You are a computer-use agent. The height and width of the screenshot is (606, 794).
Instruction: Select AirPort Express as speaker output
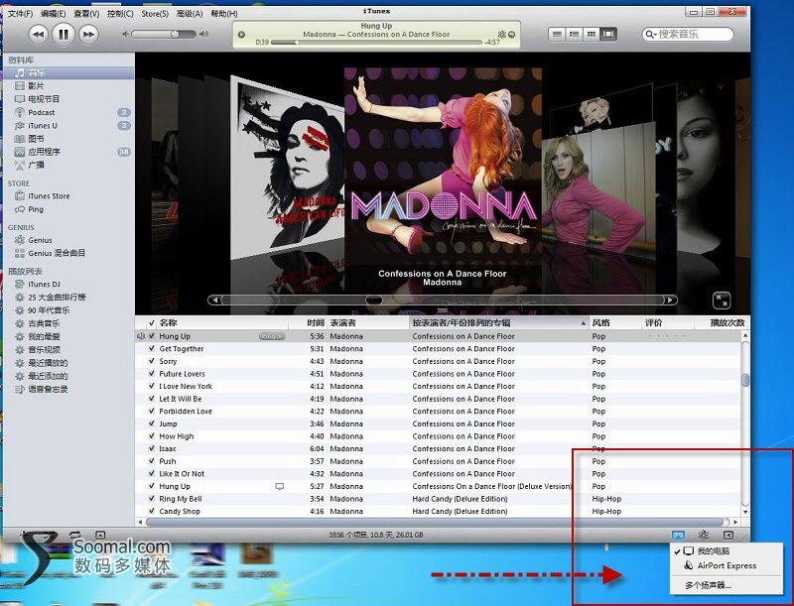[727, 566]
